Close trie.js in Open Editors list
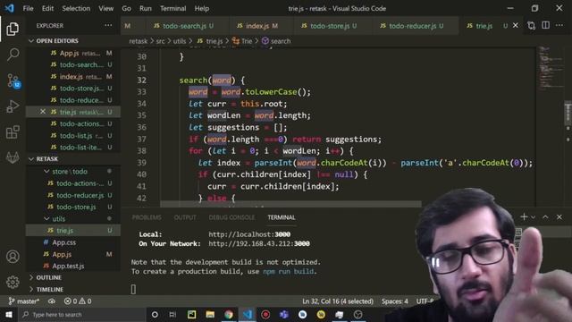The width and height of the screenshot is (572, 322). pos(43,111)
